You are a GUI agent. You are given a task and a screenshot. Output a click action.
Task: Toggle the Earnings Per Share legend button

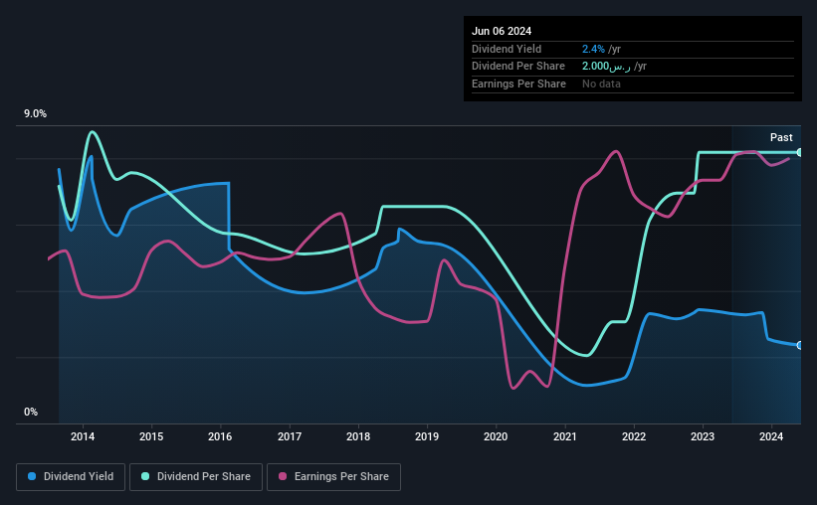pyautogui.click(x=333, y=477)
